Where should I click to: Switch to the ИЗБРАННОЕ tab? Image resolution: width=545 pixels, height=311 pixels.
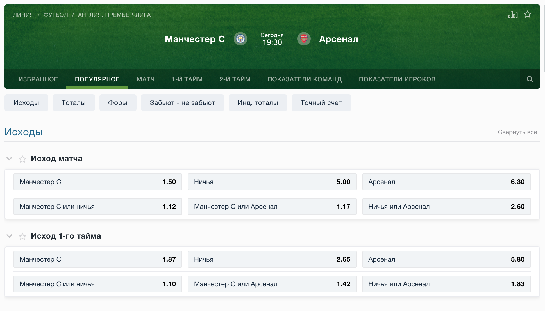[x=38, y=79]
